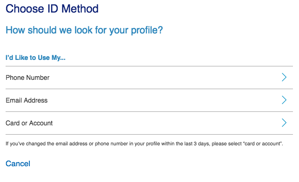The image size is (299, 182).
Task: Select the Card or Account label text
Action: (x=29, y=123)
